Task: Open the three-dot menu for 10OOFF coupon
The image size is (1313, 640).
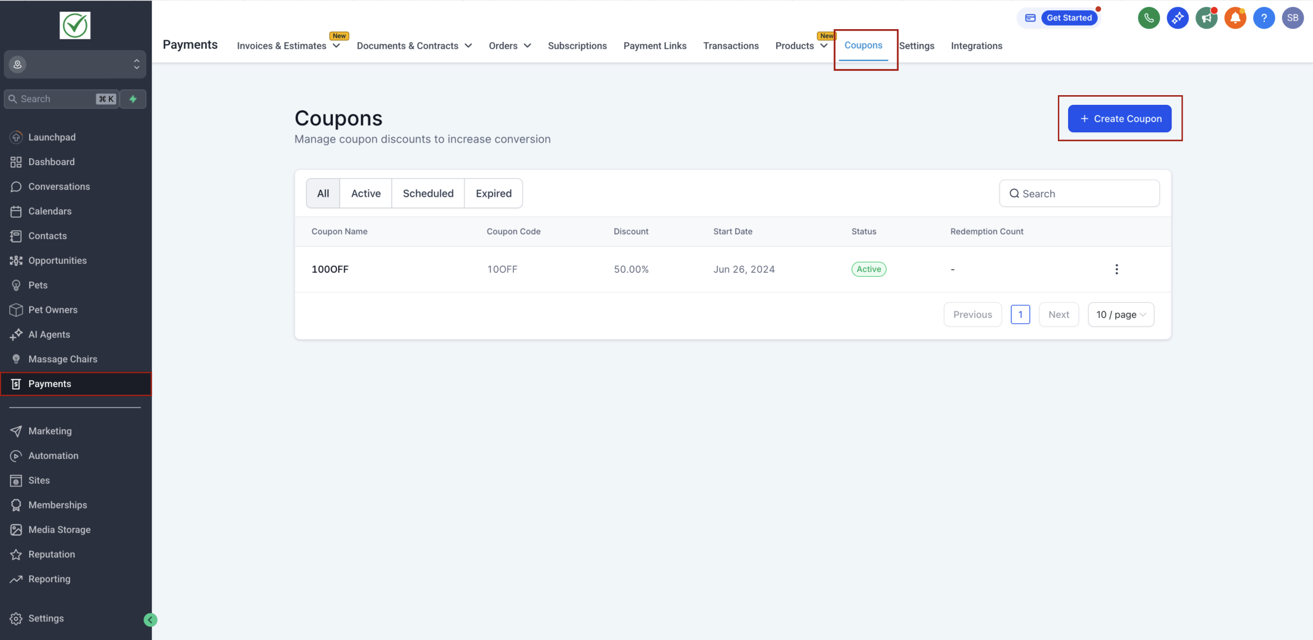Action: point(1116,269)
